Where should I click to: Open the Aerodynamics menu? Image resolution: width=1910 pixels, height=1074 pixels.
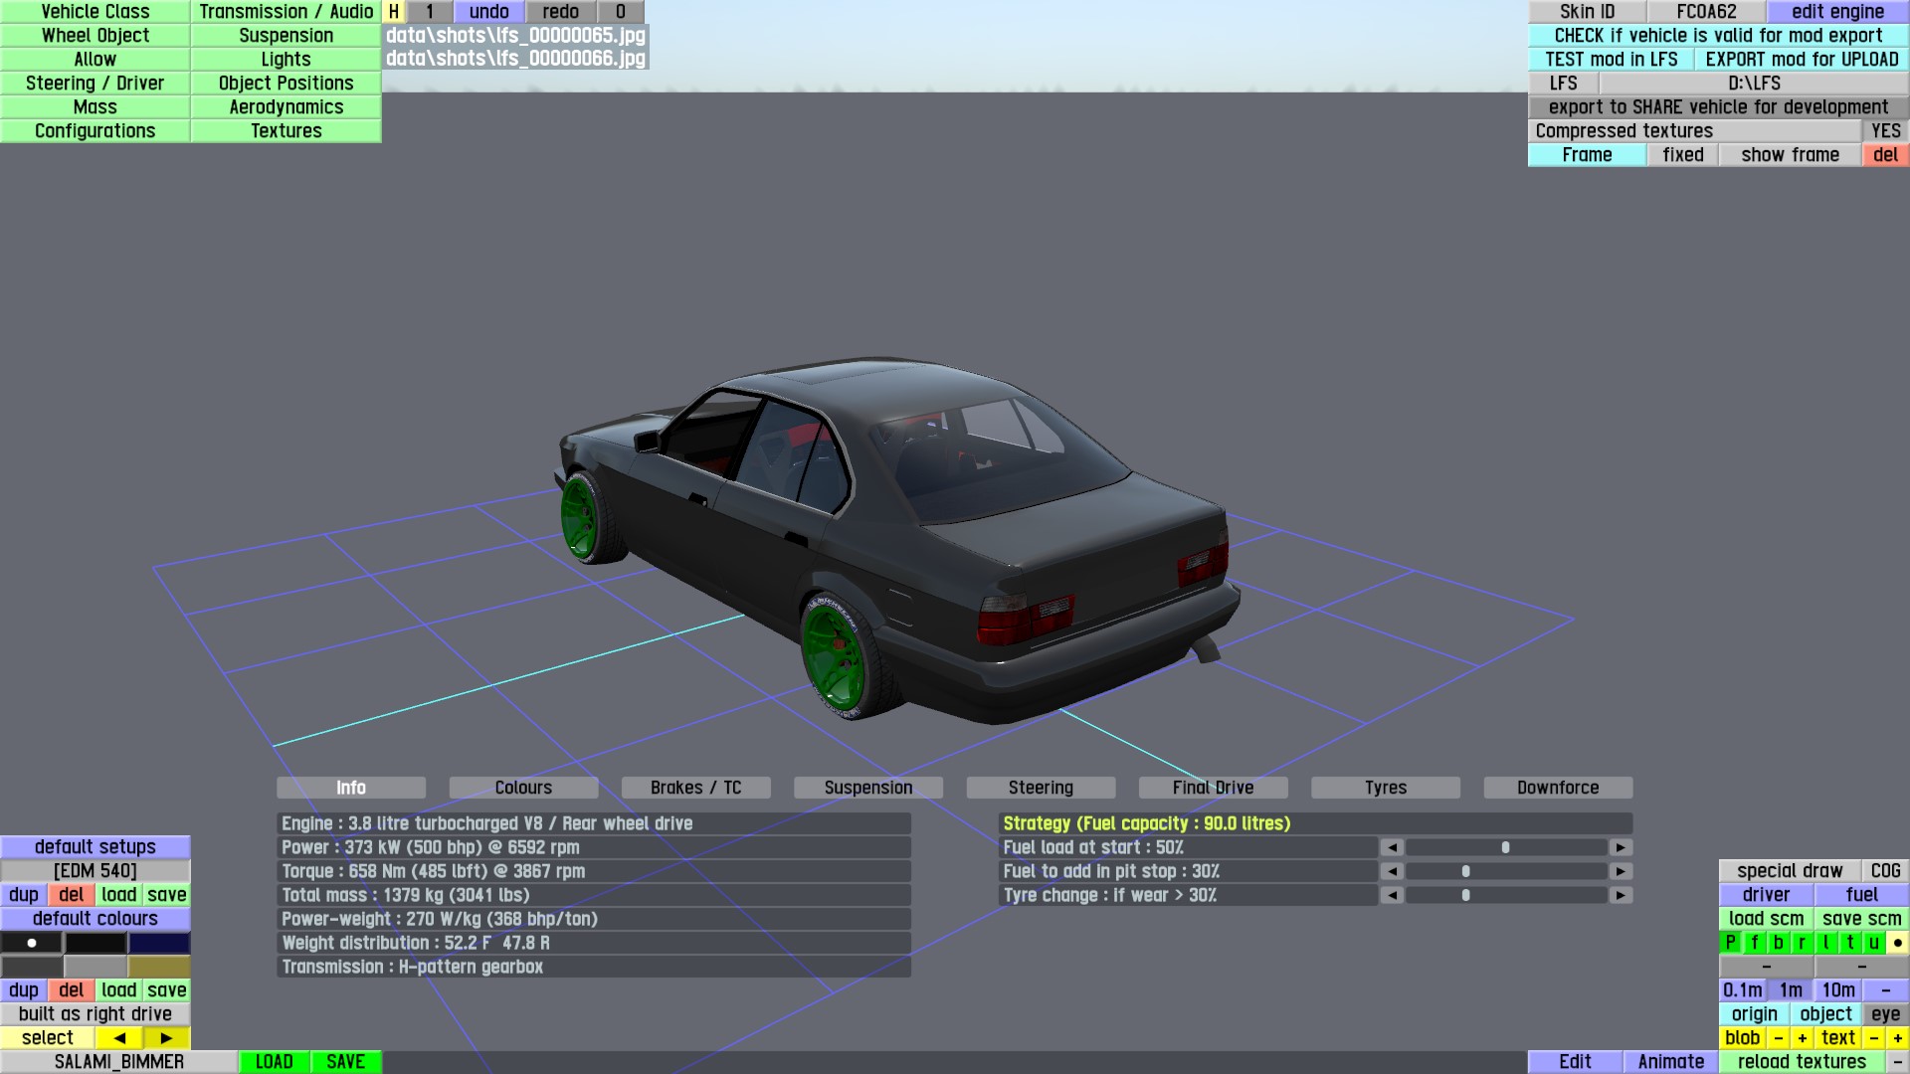(x=286, y=107)
